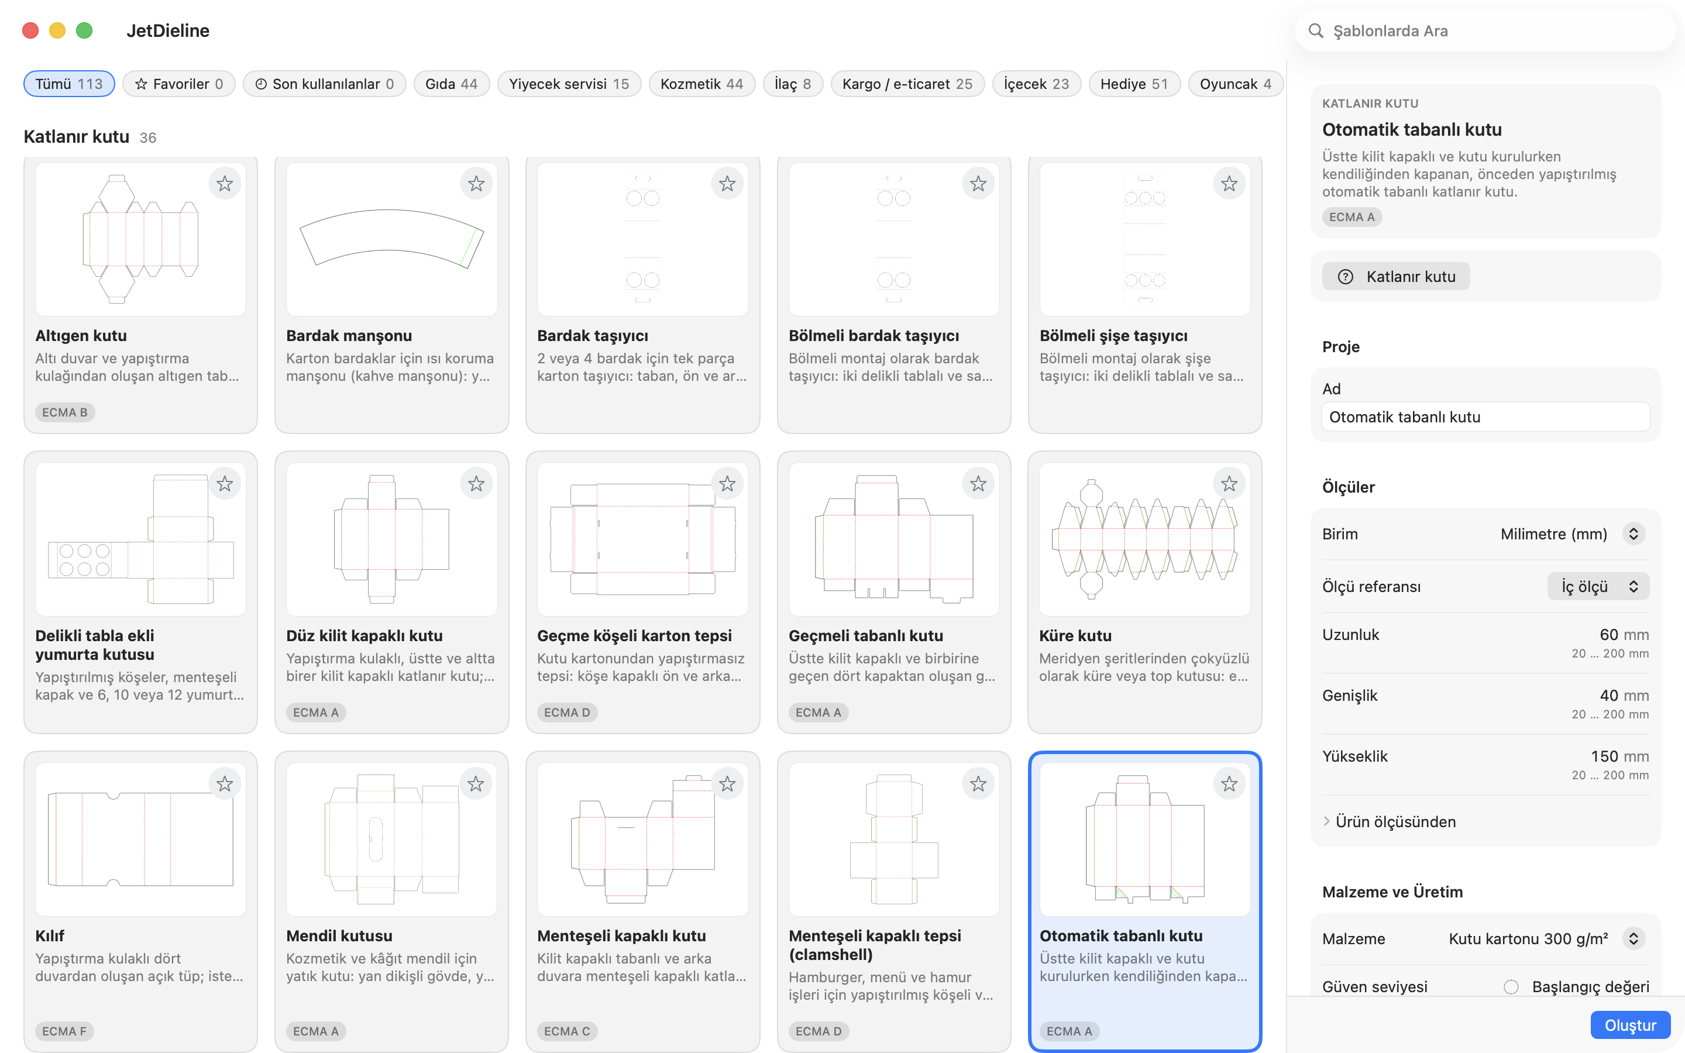1685x1053 pixels.
Task: Favorite Menteşeli kapaklı kutu template
Action: (727, 784)
